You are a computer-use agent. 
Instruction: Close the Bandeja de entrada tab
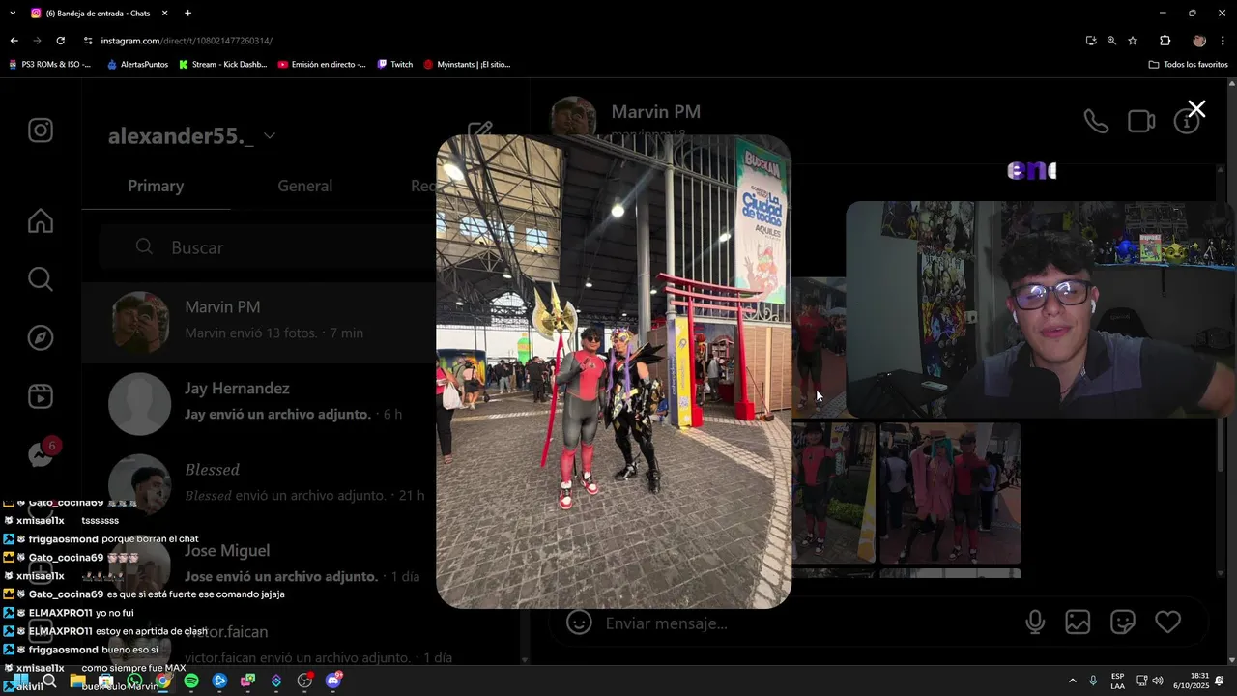165,14
